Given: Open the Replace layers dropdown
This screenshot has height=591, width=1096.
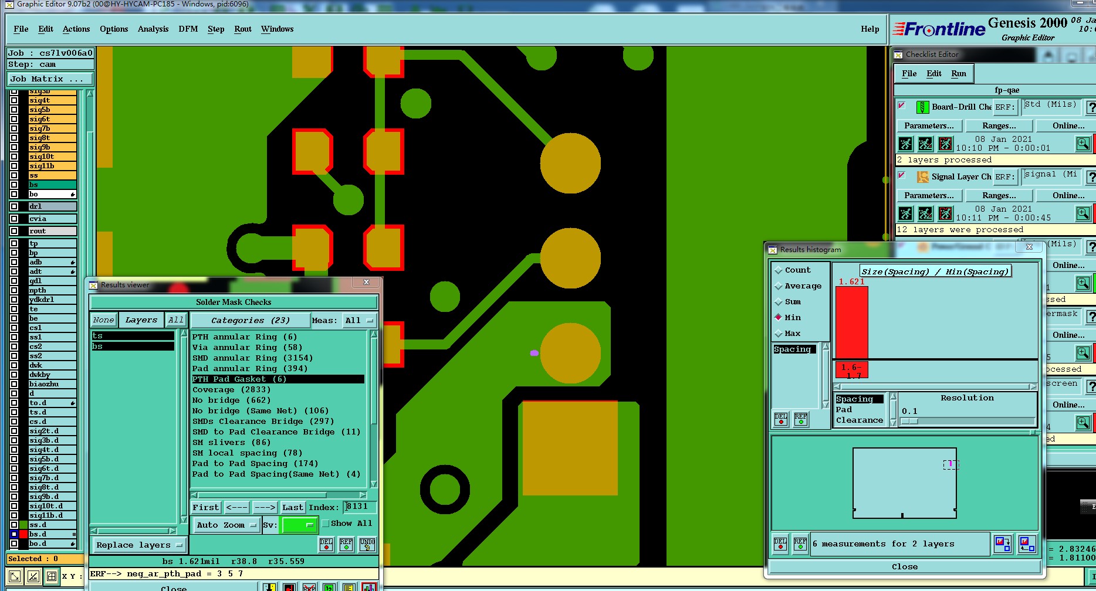Looking at the screenshot, I should pyautogui.click(x=140, y=545).
